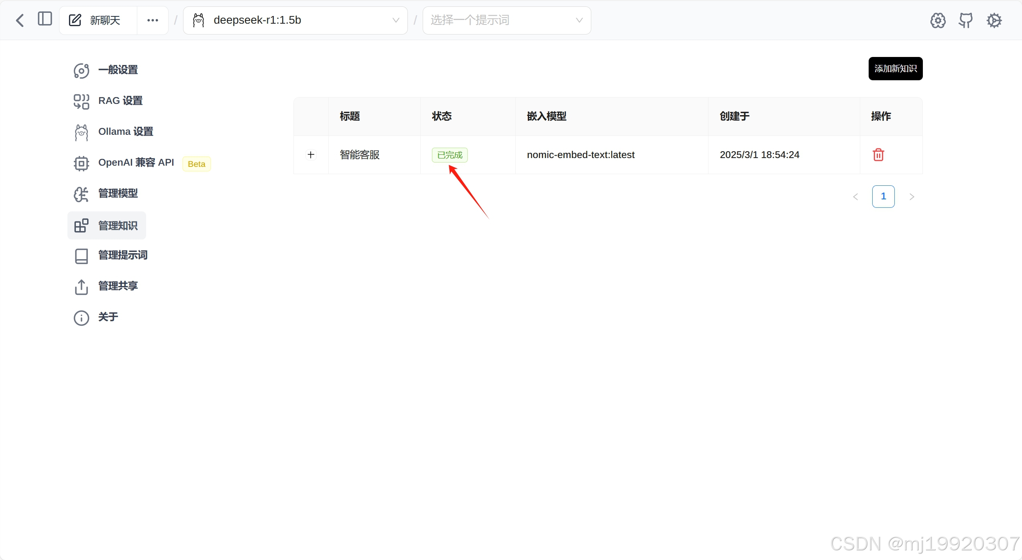
Task: Open app settings cog icon
Action: point(994,20)
